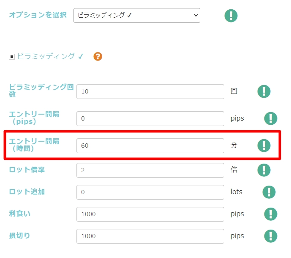291x258 pixels.
Task: Click the オプションを選択 label text
Action: point(38,15)
